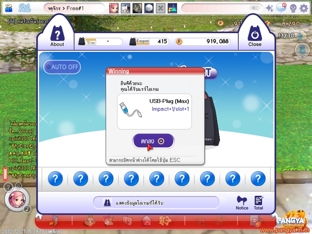
Task: Open the suitcase inventory icon
Action: [127, 221]
